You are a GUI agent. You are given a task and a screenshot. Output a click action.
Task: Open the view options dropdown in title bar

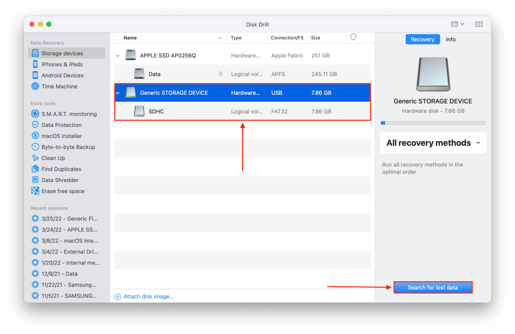458,24
